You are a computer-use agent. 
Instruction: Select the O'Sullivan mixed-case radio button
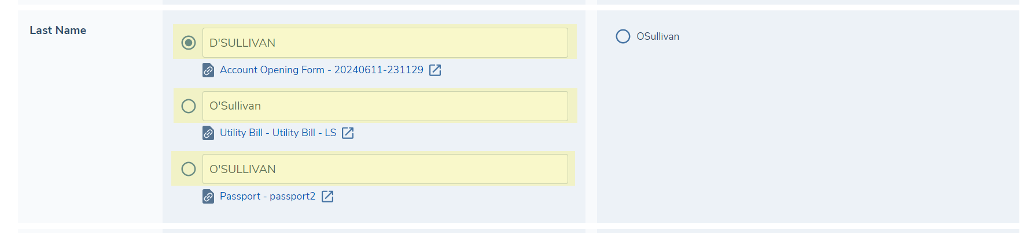(189, 106)
